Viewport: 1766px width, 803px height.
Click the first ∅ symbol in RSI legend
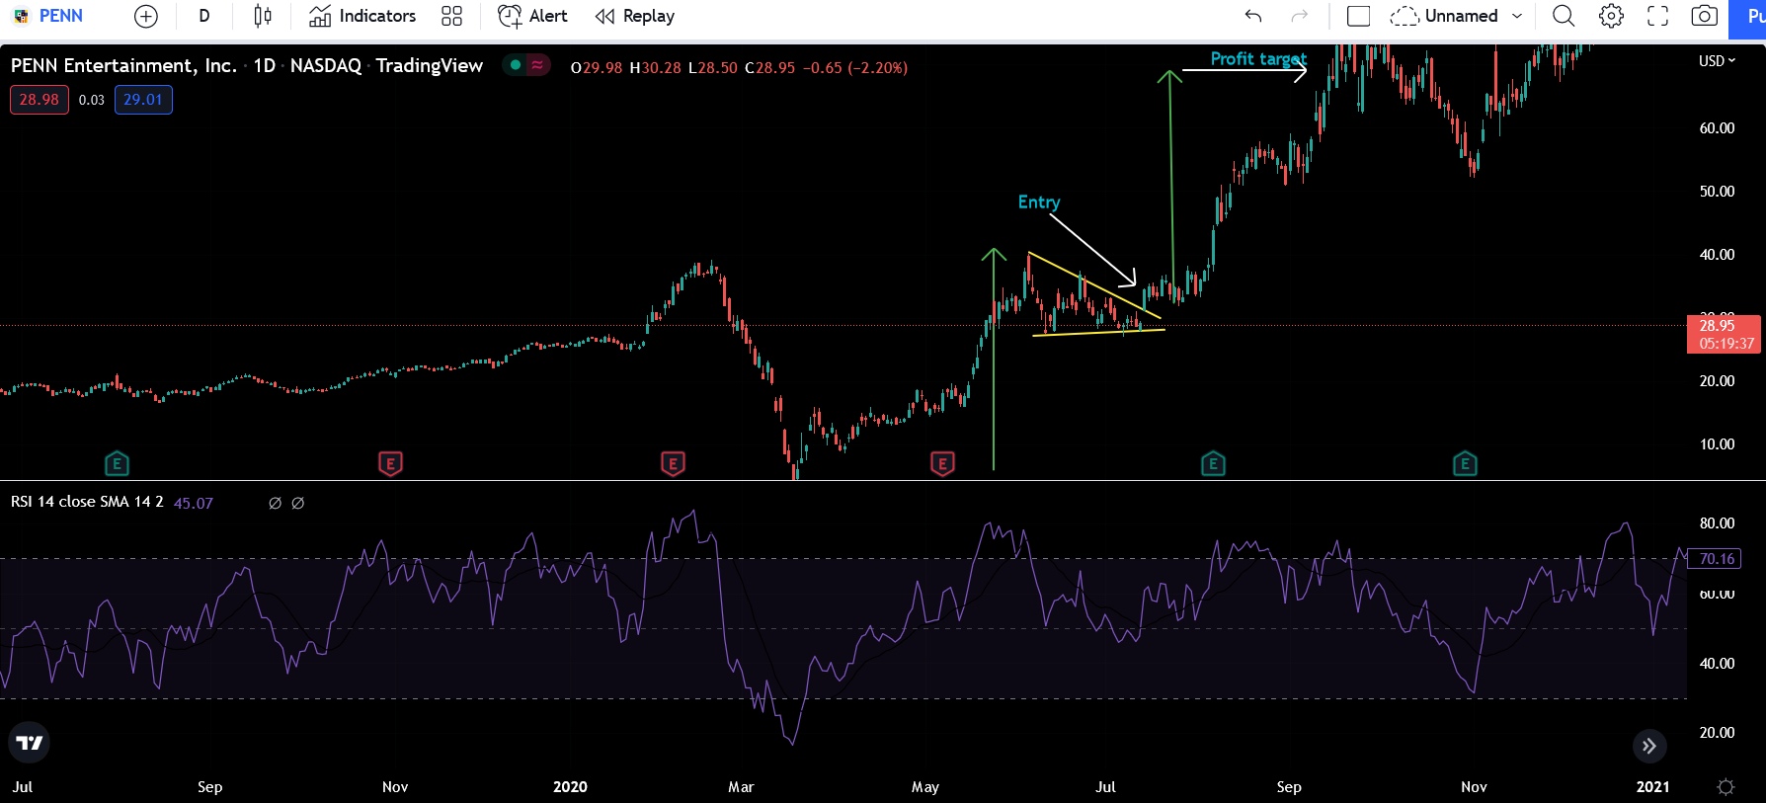pos(275,503)
